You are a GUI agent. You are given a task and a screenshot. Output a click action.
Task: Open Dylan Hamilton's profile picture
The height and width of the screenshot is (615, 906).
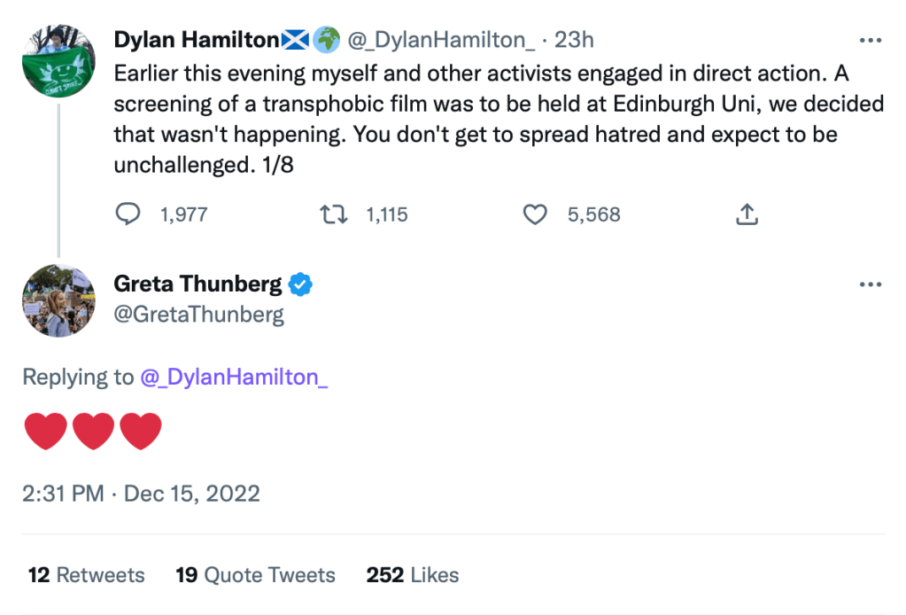(58, 60)
